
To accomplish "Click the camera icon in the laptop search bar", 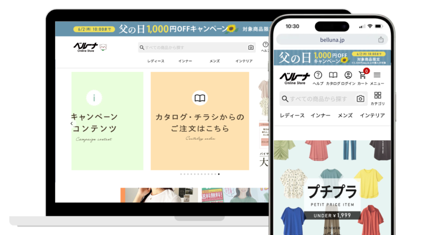I will (251, 48).
